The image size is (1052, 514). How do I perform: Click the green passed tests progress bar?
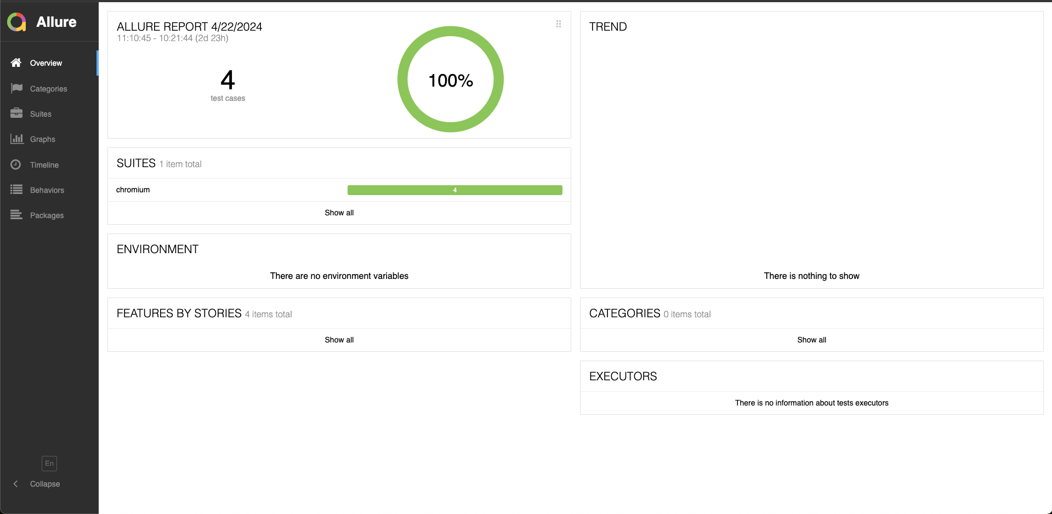[x=454, y=190]
